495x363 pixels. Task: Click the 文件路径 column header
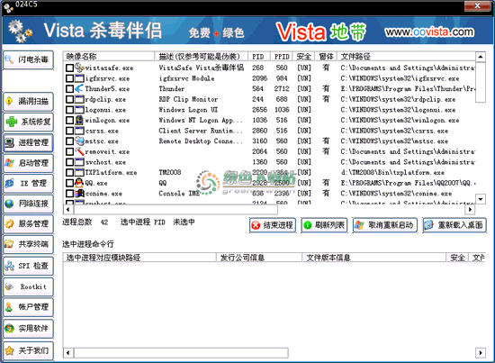click(406, 57)
